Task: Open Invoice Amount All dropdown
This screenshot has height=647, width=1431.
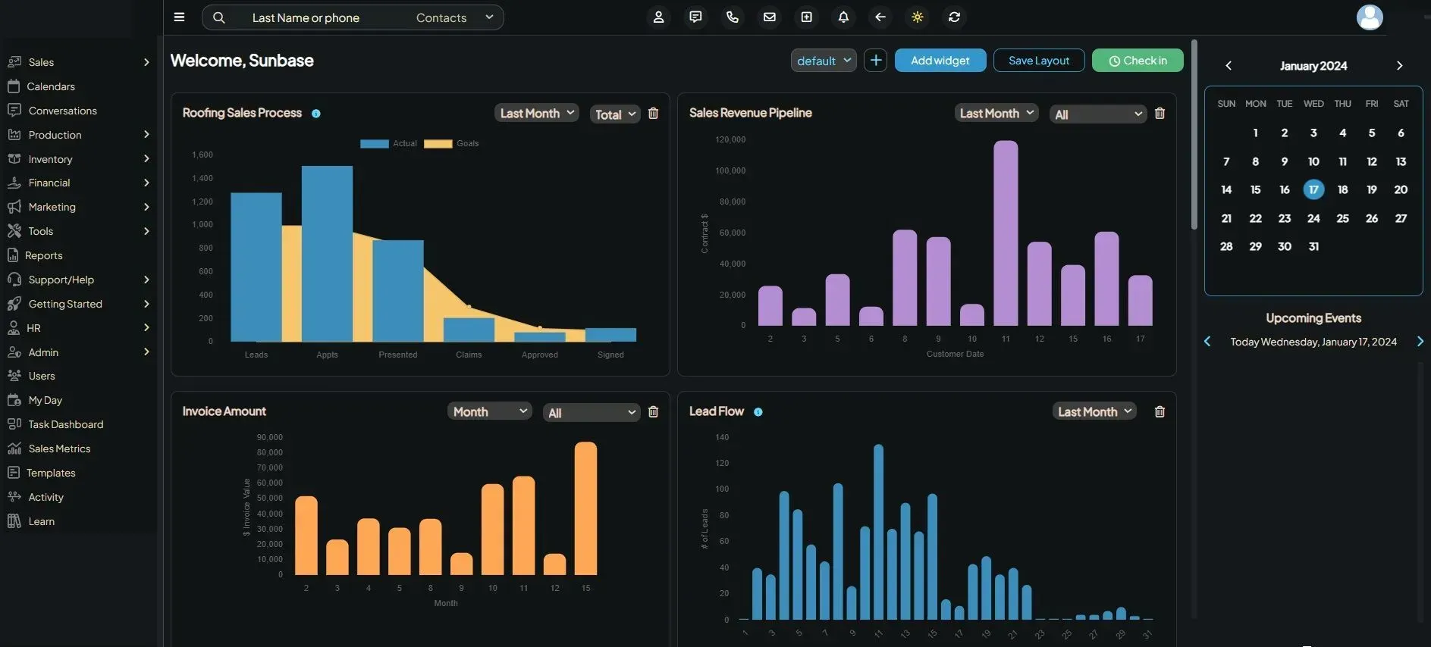Action: [592, 413]
